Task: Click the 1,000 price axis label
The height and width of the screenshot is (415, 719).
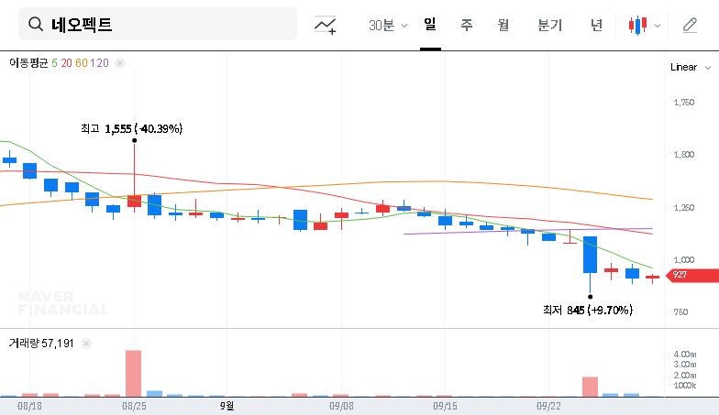Action: click(x=684, y=260)
